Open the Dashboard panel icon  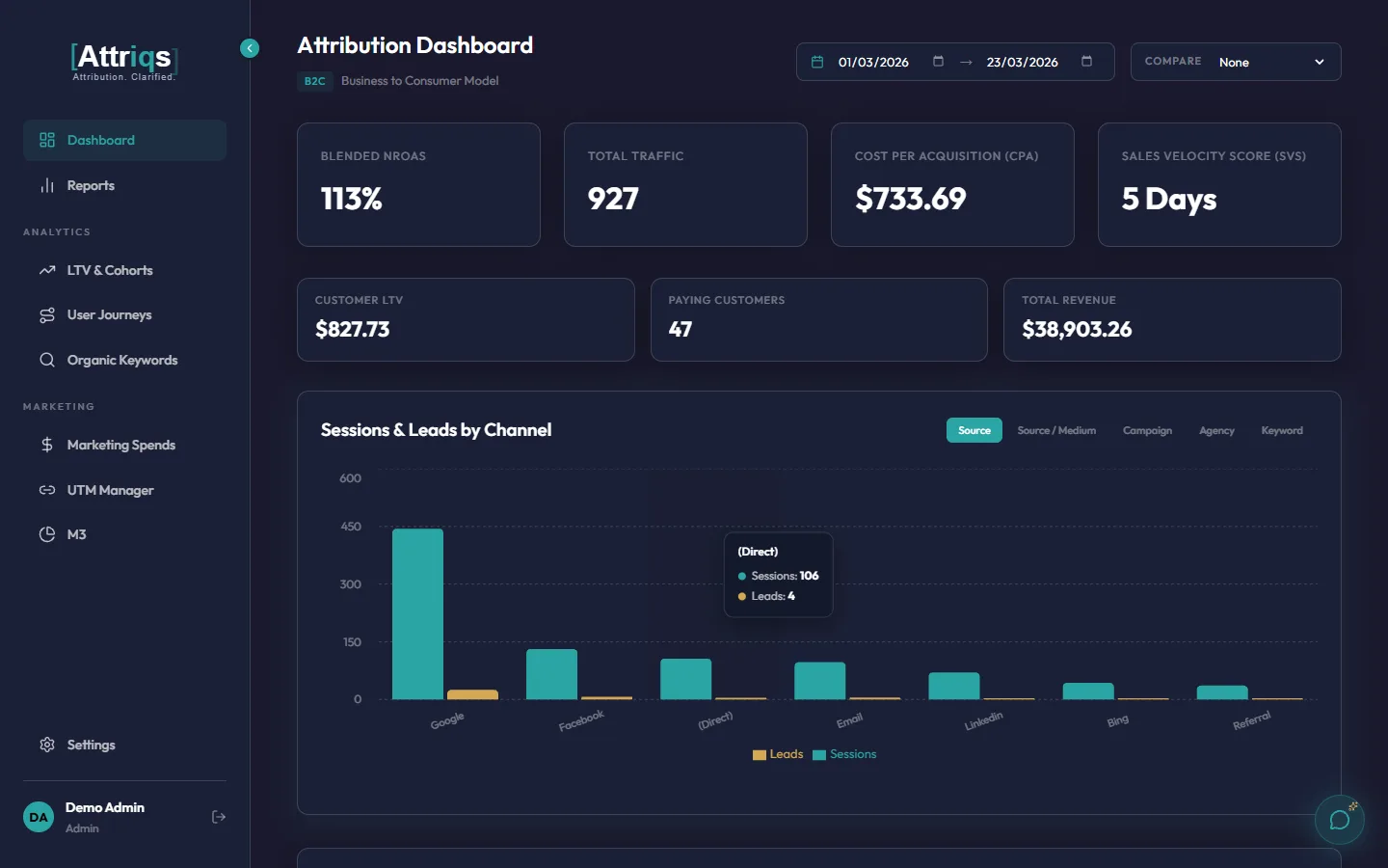(46, 140)
